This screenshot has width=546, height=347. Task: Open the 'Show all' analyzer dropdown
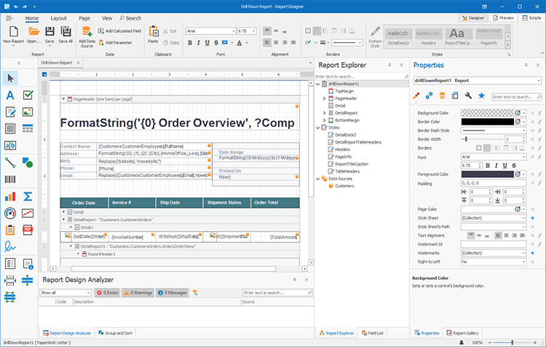pyautogui.click(x=66, y=292)
